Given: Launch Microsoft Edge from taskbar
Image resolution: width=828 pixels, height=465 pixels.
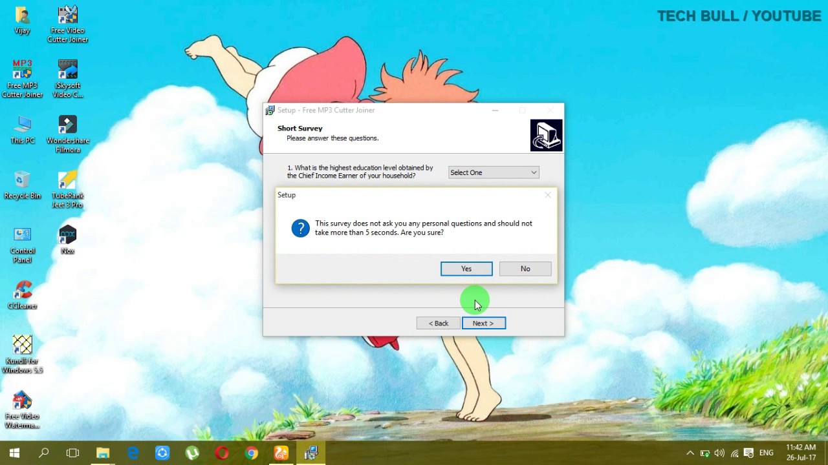Looking at the screenshot, I should [133, 453].
